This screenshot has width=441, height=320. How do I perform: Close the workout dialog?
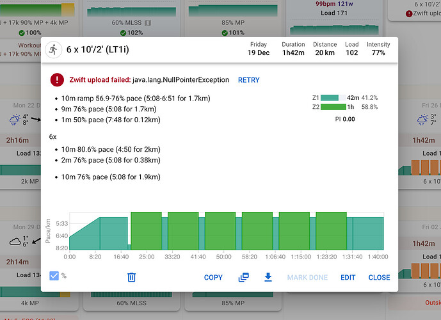click(379, 278)
